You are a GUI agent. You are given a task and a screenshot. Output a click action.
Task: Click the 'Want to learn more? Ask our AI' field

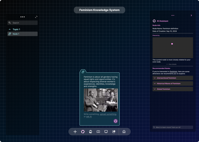coord(173,127)
